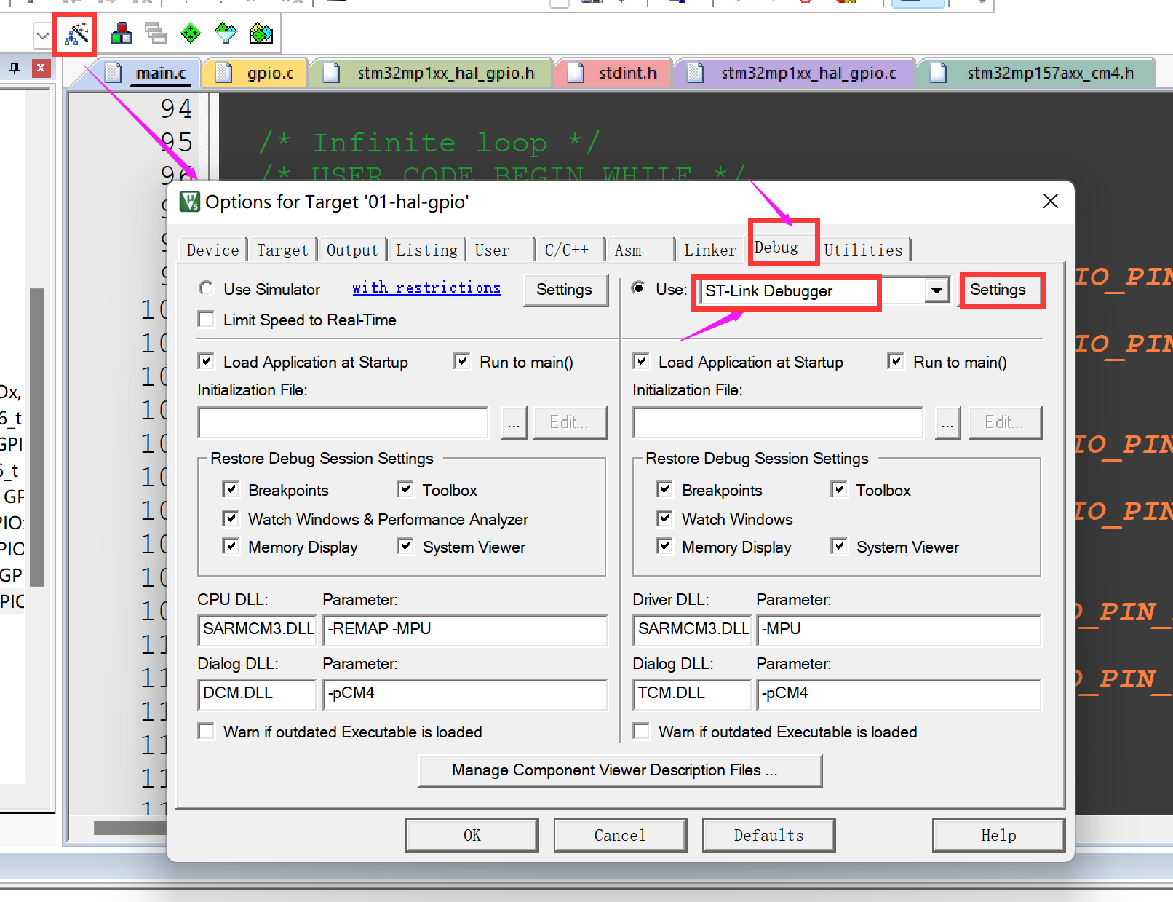Open the Pack Installer icon
1173x902 pixels.
(x=261, y=33)
